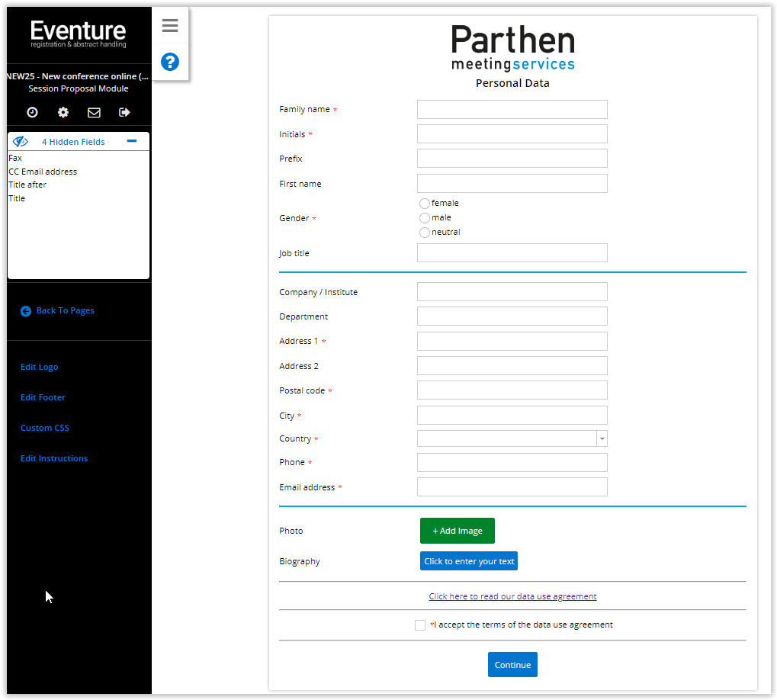Viewport: 777px width, 700px height.
Task: Click the blue Continue button
Action: pyautogui.click(x=512, y=665)
